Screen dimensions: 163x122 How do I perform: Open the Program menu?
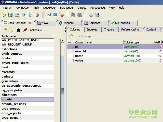7,8
